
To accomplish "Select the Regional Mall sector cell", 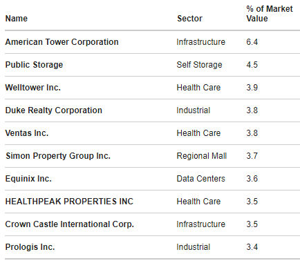I will click(x=202, y=156).
